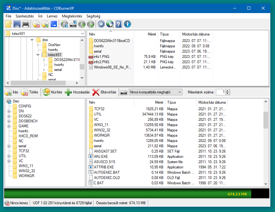Open the Nincs kompatibilis meghajtó dropdown
The height and width of the screenshot is (212, 275).
[156, 92]
